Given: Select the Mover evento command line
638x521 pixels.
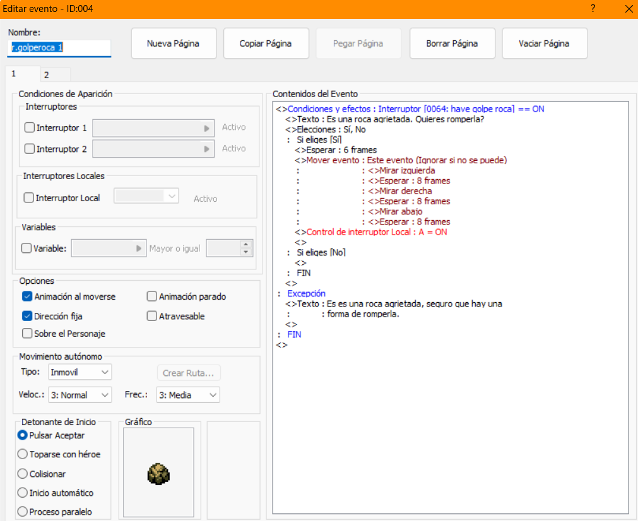Looking at the screenshot, I should pyautogui.click(x=406, y=160).
